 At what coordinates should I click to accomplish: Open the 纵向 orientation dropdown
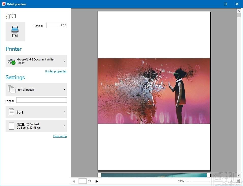tap(36, 112)
